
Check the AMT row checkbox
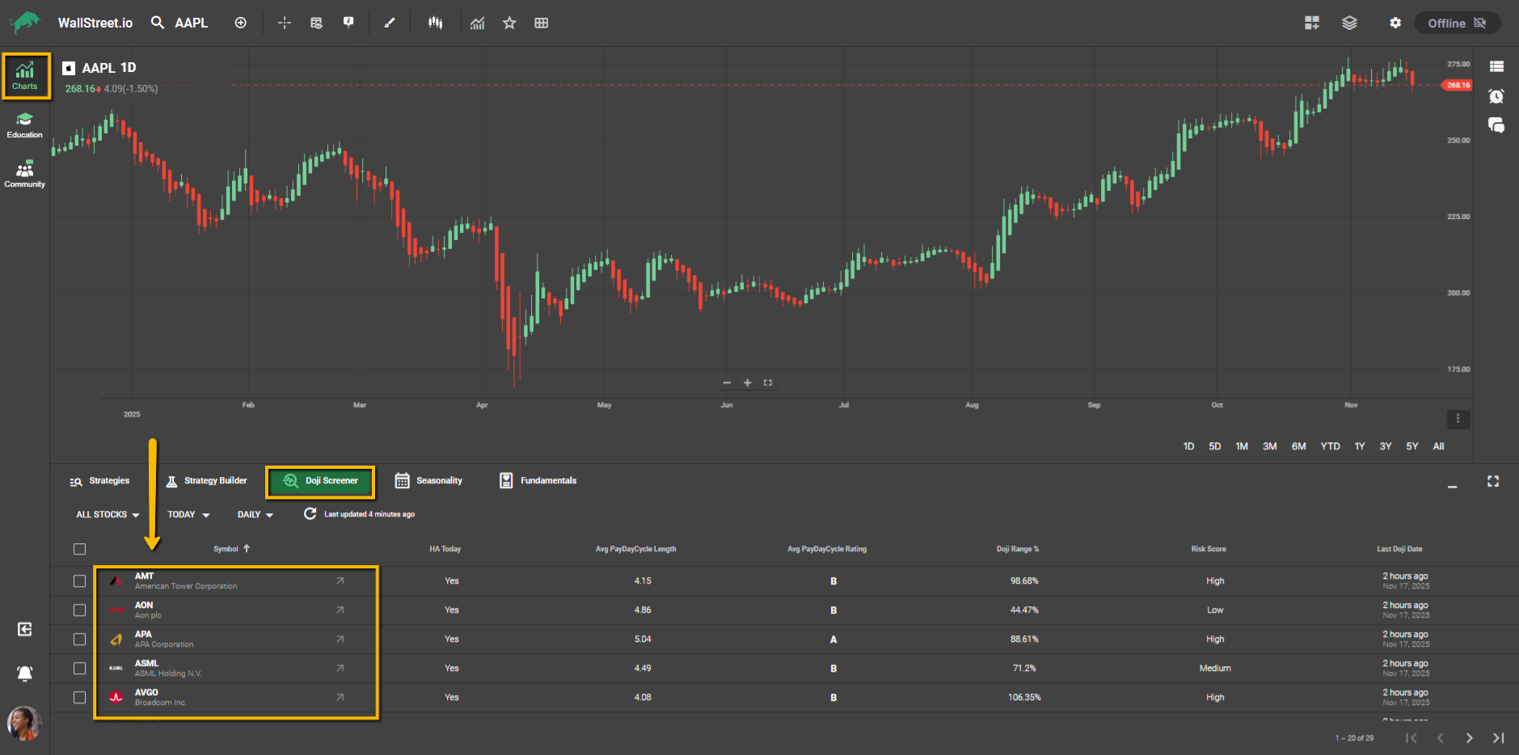point(79,581)
